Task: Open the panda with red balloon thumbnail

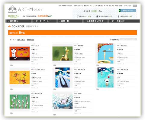Action: [x=105, y=77]
